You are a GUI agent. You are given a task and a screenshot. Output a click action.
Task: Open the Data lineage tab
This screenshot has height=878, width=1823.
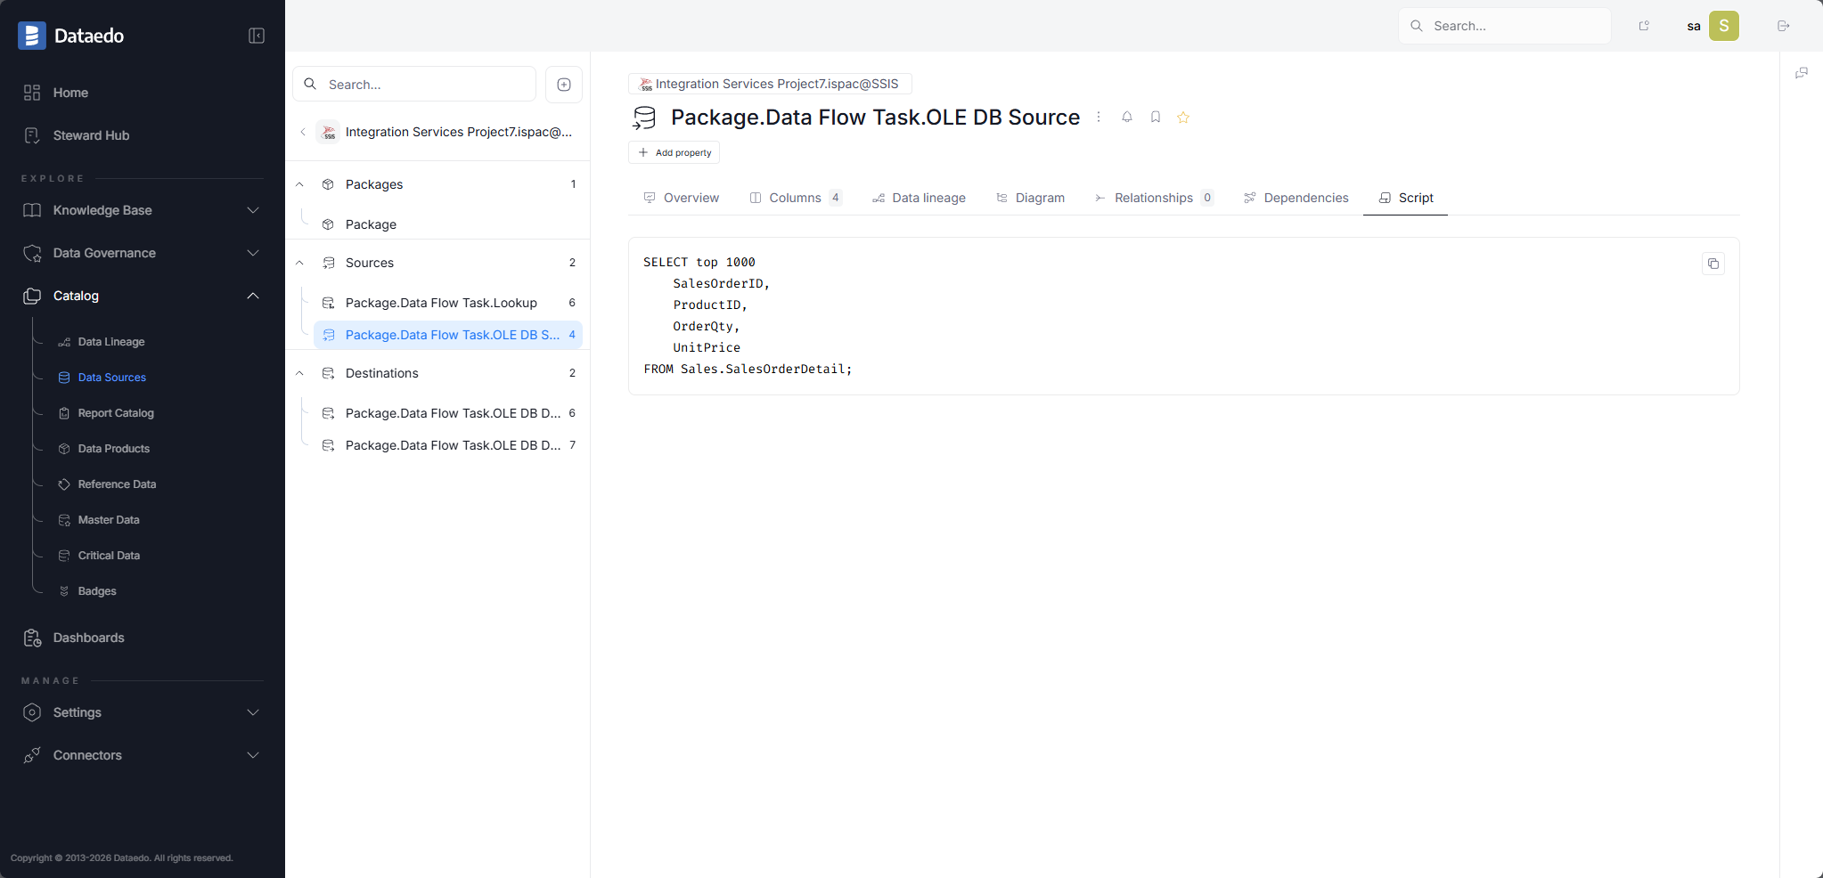[928, 198]
